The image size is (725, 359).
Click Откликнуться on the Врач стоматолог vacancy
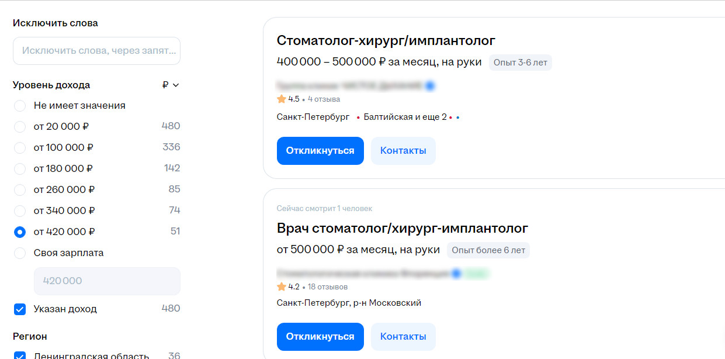[320, 337]
